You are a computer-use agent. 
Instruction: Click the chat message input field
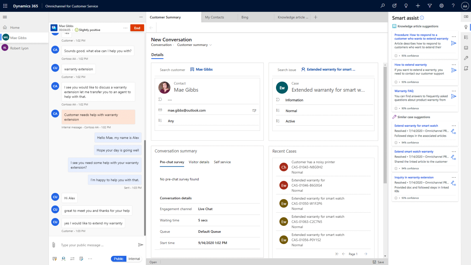click(98, 245)
